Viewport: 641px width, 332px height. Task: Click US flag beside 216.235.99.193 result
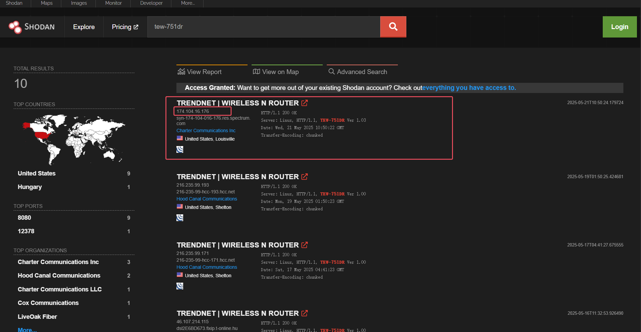coord(180,207)
